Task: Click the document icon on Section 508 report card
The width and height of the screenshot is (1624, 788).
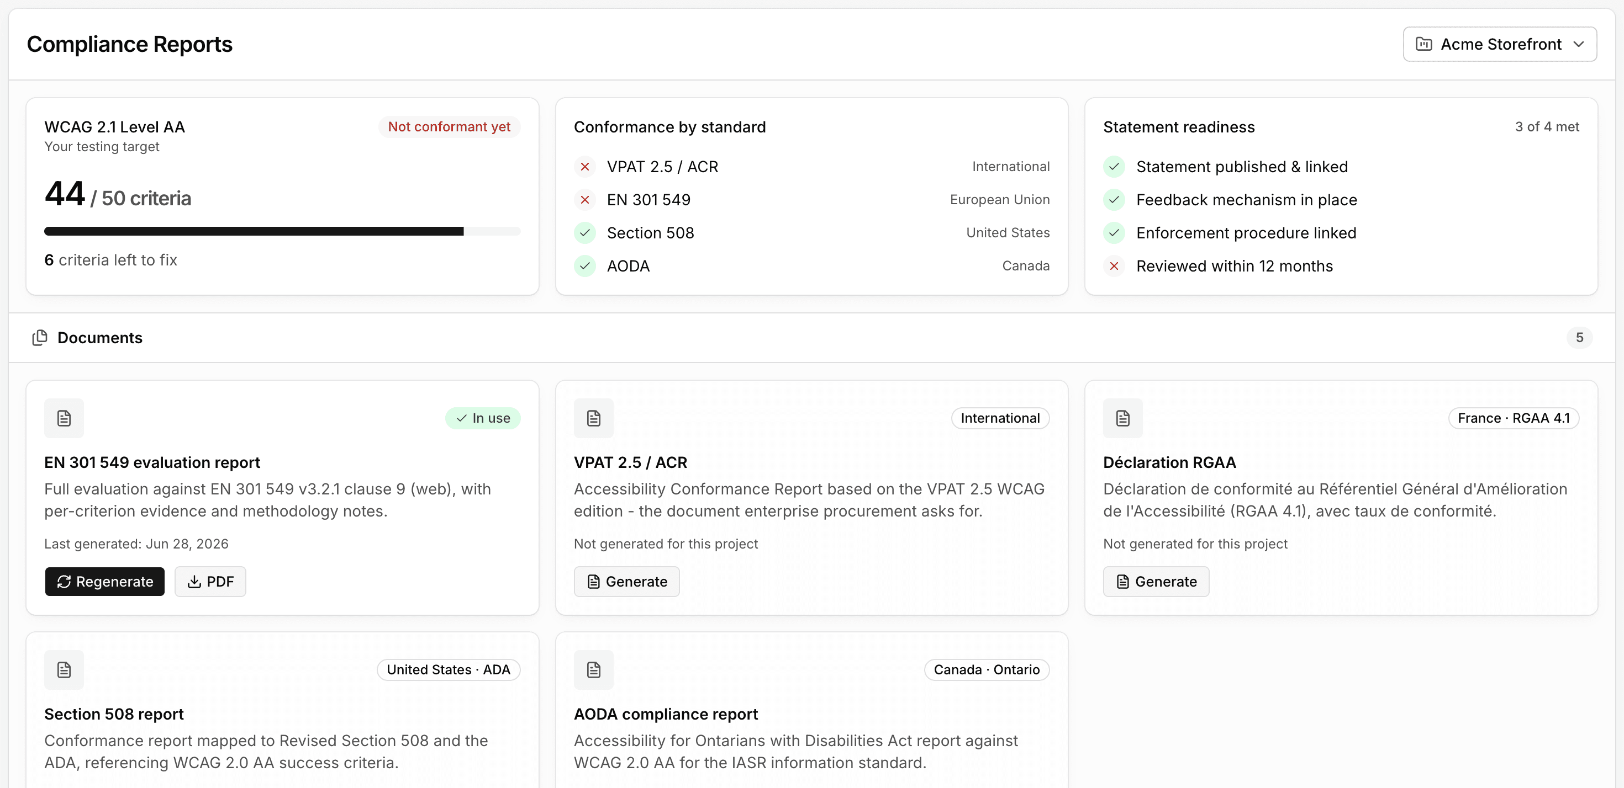Action: [x=64, y=669]
